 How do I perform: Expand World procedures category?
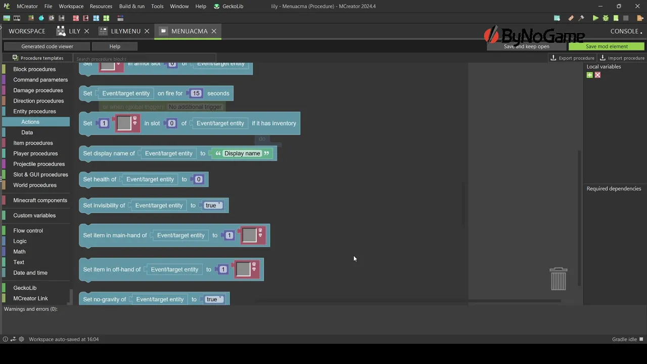tap(35, 185)
